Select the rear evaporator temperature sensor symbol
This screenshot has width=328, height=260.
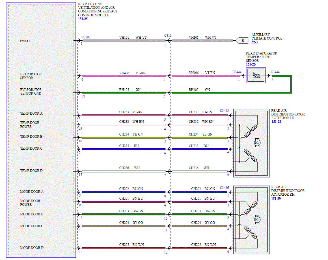click(256, 75)
